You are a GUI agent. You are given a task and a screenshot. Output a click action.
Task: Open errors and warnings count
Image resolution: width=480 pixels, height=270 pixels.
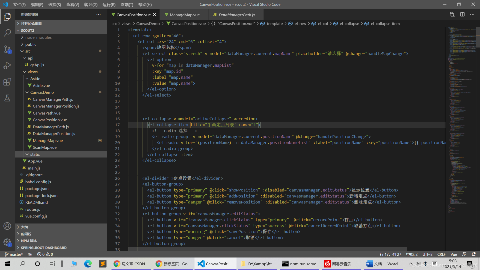[x=45, y=254]
